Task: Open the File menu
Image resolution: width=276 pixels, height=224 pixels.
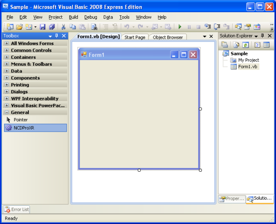Action: click(x=10, y=17)
